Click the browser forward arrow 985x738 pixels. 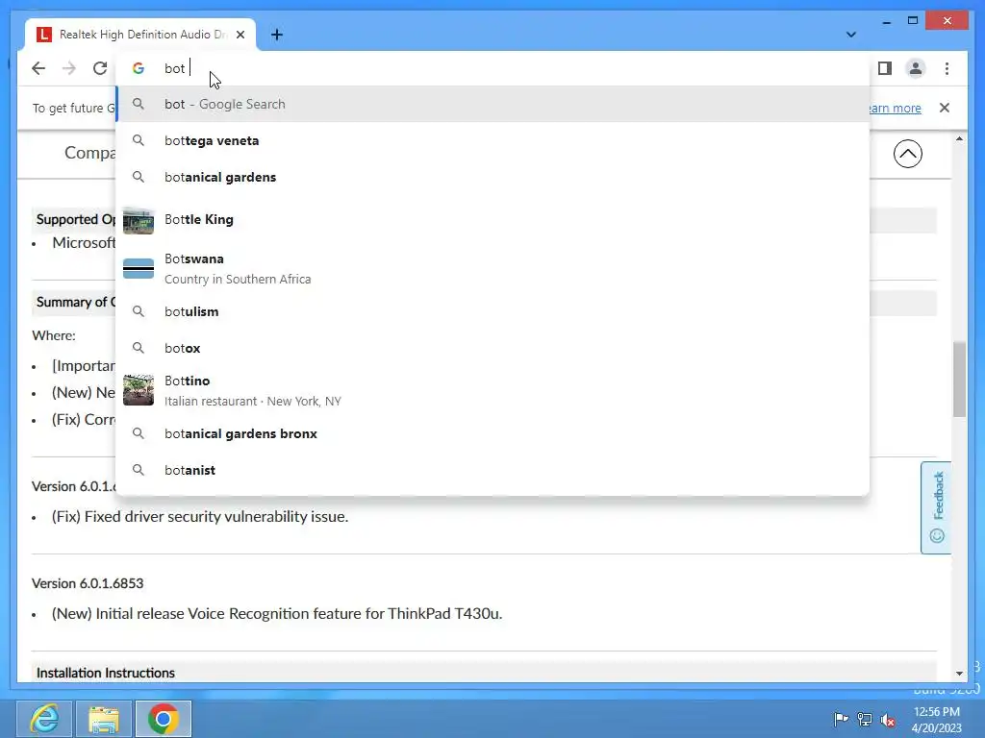(69, 68)
